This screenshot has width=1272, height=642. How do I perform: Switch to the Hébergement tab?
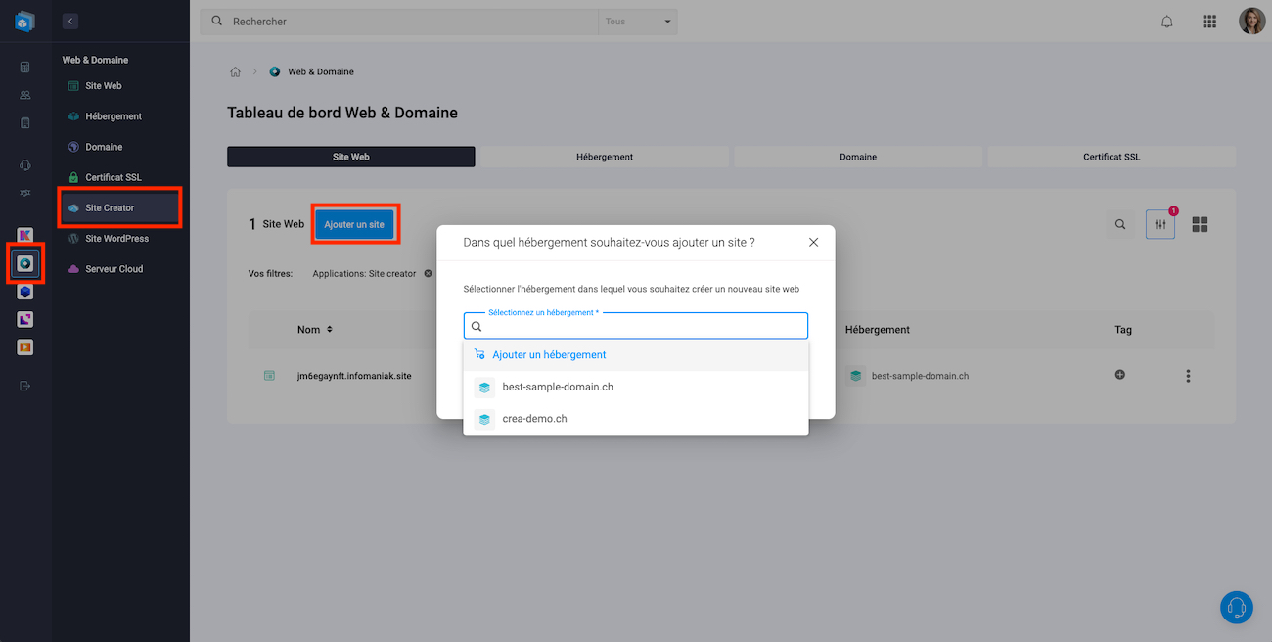(605, 157)
